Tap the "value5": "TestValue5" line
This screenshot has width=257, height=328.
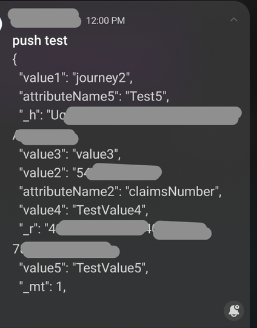pos(84,268)
